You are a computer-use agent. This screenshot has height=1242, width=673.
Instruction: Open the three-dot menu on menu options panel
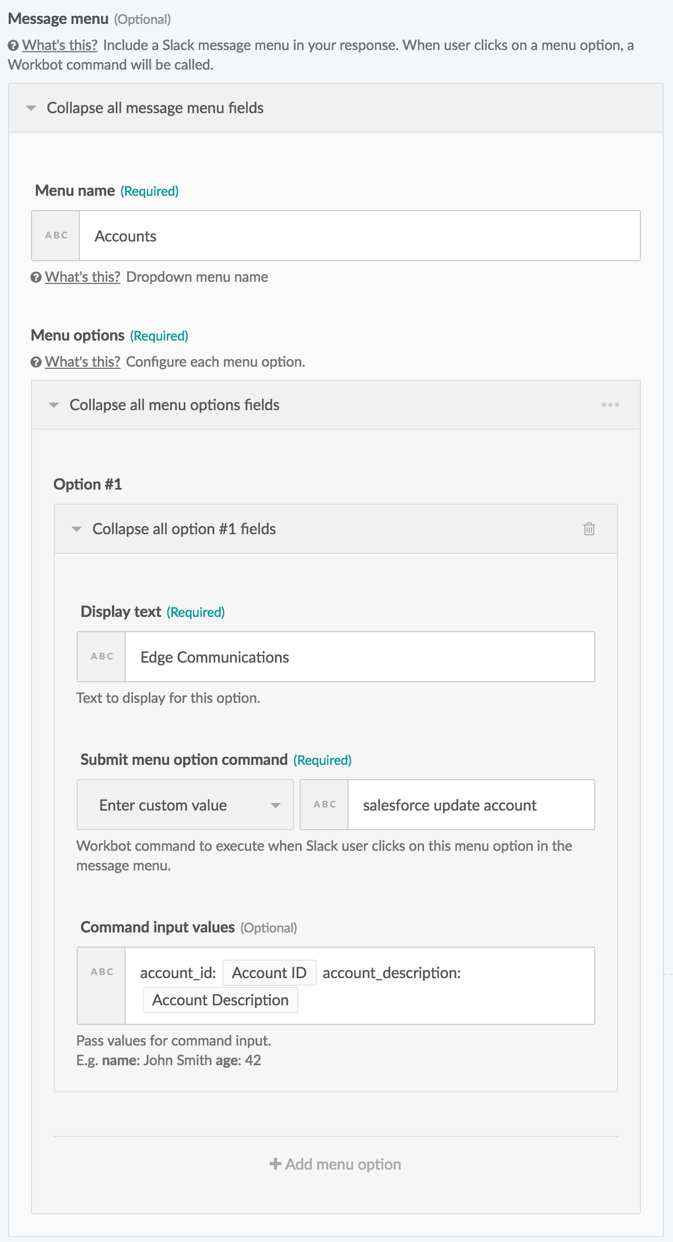(611, 404)
